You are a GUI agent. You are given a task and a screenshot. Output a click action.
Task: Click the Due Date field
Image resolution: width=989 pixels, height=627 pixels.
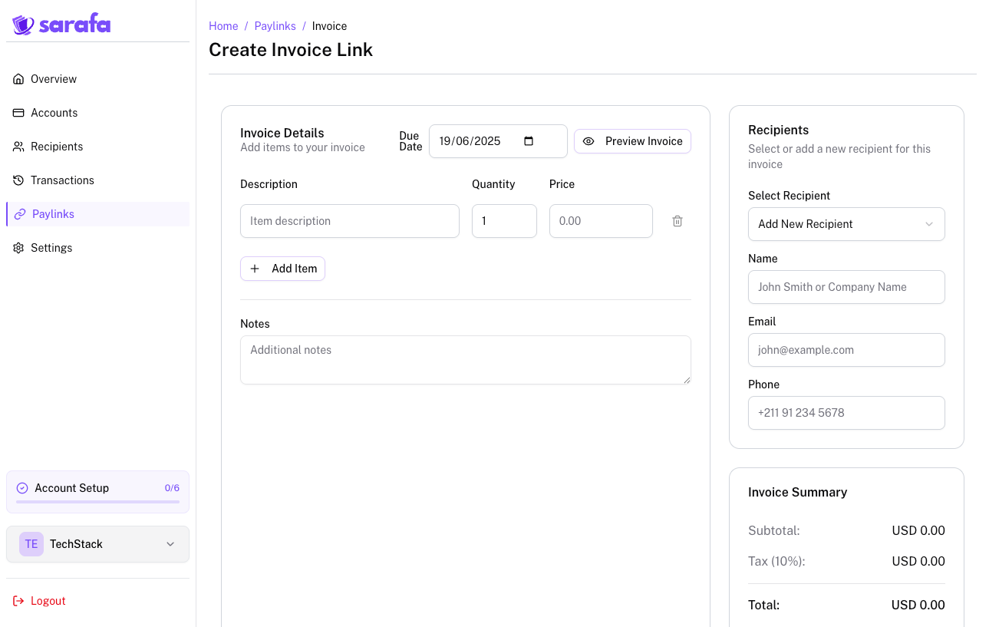tap(498, 141)
